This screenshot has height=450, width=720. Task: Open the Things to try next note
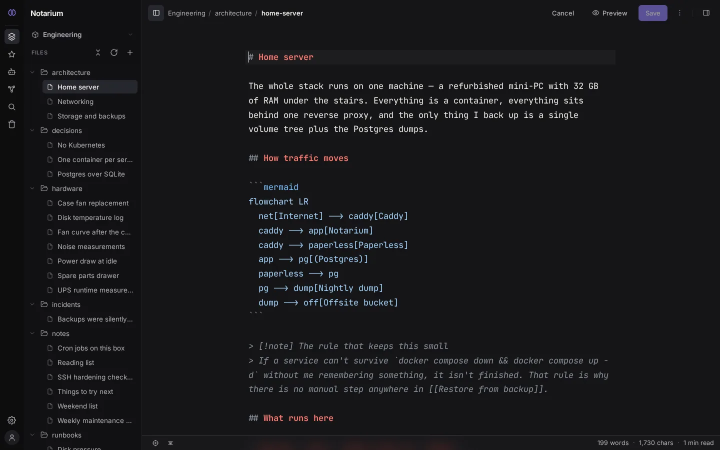[x=90, y=391]
